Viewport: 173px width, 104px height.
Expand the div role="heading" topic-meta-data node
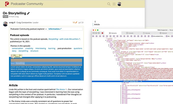click(x=118, y=63)
